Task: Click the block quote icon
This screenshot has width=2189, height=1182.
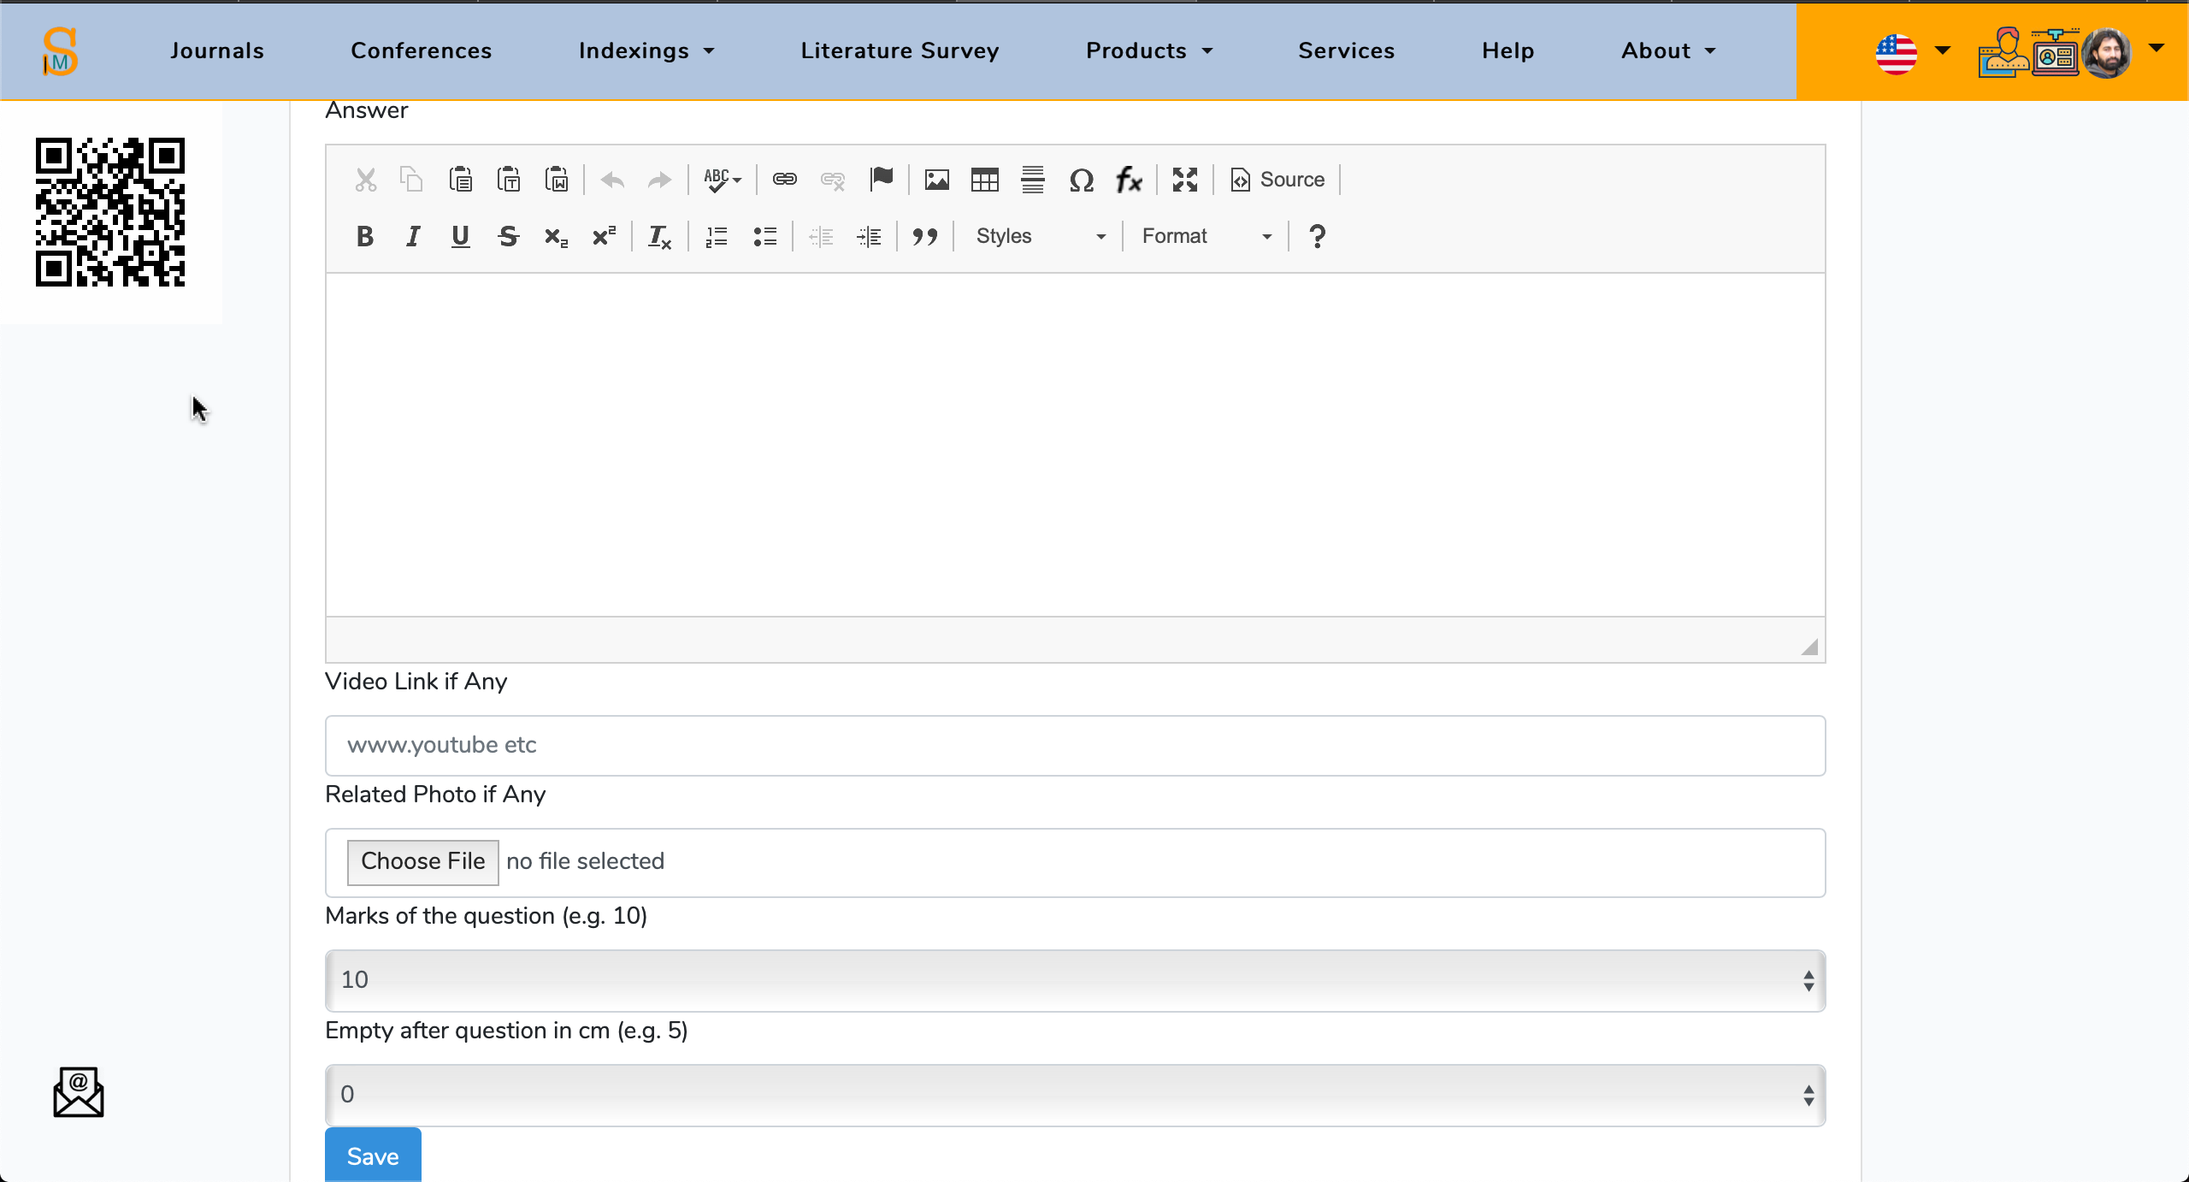Action: click(924, 236)
